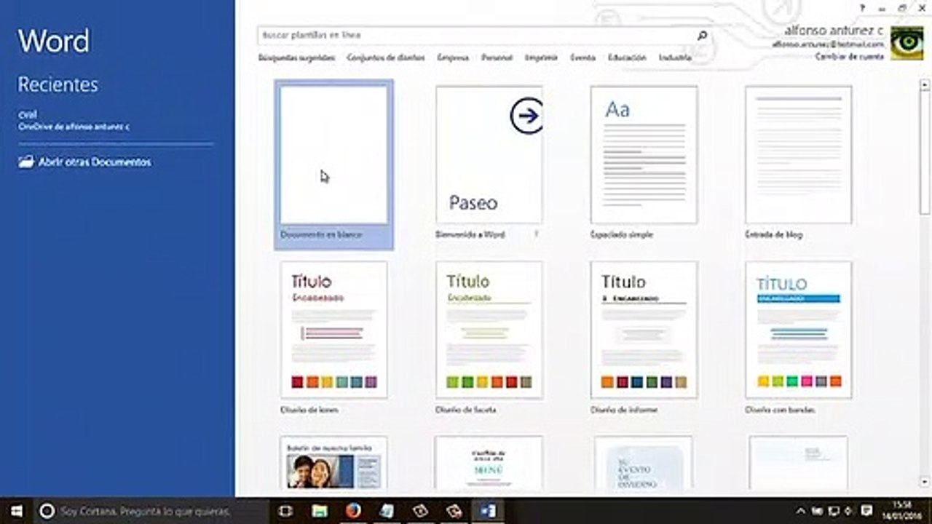Launch Firefox from the taskbar
Viewport: 932px width, 524px height.
pos(353,511)
